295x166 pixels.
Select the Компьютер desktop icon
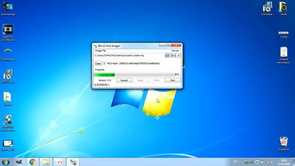pos(8,8)
